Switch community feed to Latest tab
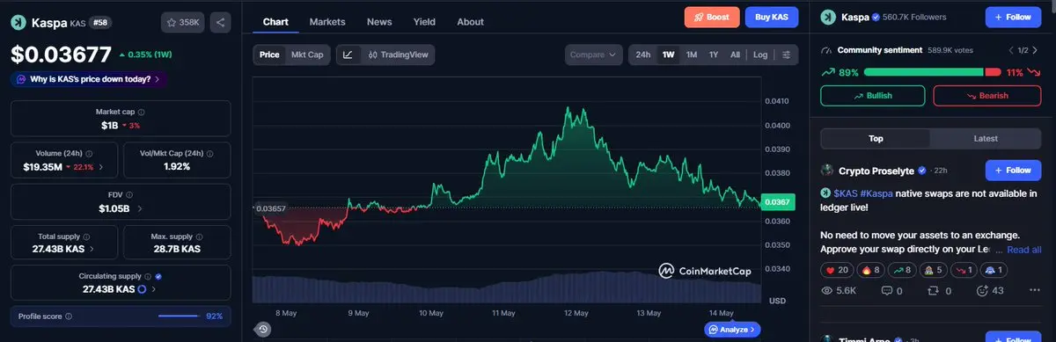Screen dimensions: 1056x342 [986, 138]
